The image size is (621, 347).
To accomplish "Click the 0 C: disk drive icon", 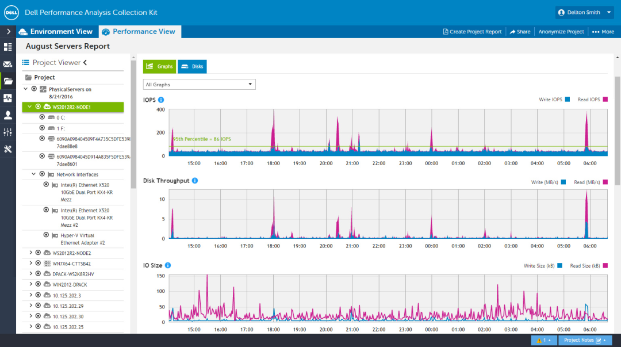I will (x=51, y=117).
